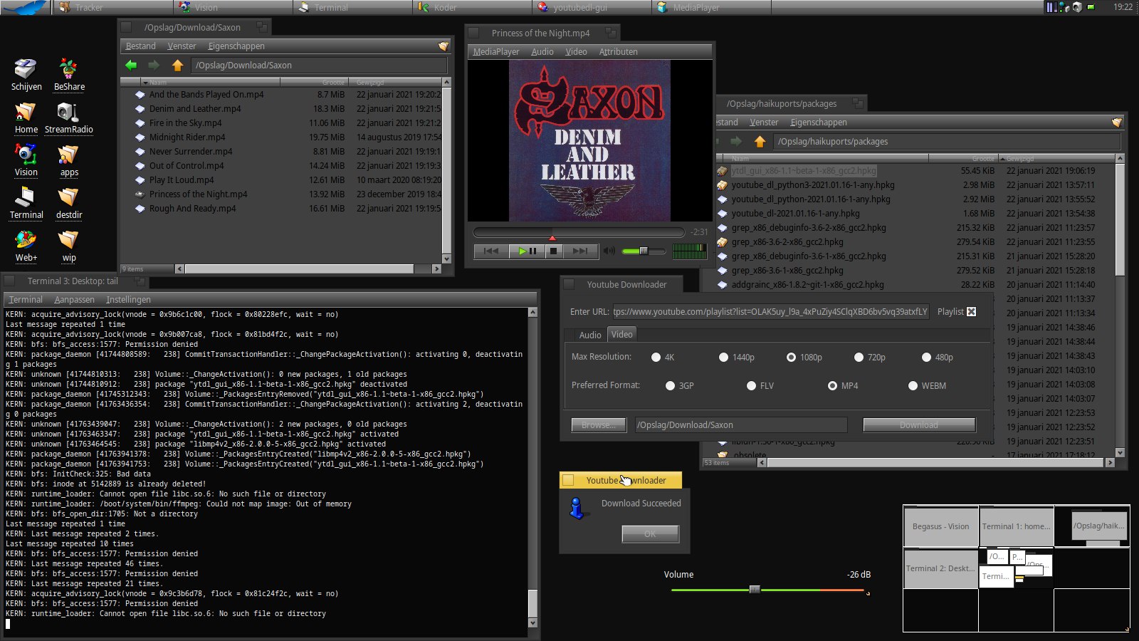Click the MediaPlayer seek bar

[578, 232]
